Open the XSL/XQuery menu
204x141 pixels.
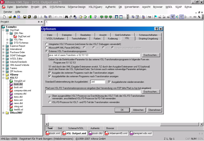click(x=95, y=7)
